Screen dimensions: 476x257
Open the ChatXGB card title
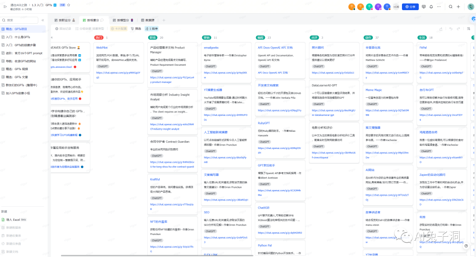(264, 208)
